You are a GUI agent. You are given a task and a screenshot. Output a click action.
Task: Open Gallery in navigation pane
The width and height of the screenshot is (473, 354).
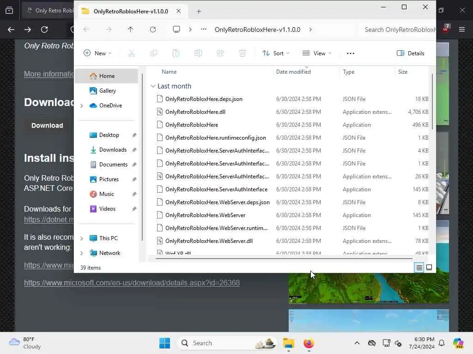(107, 91)
